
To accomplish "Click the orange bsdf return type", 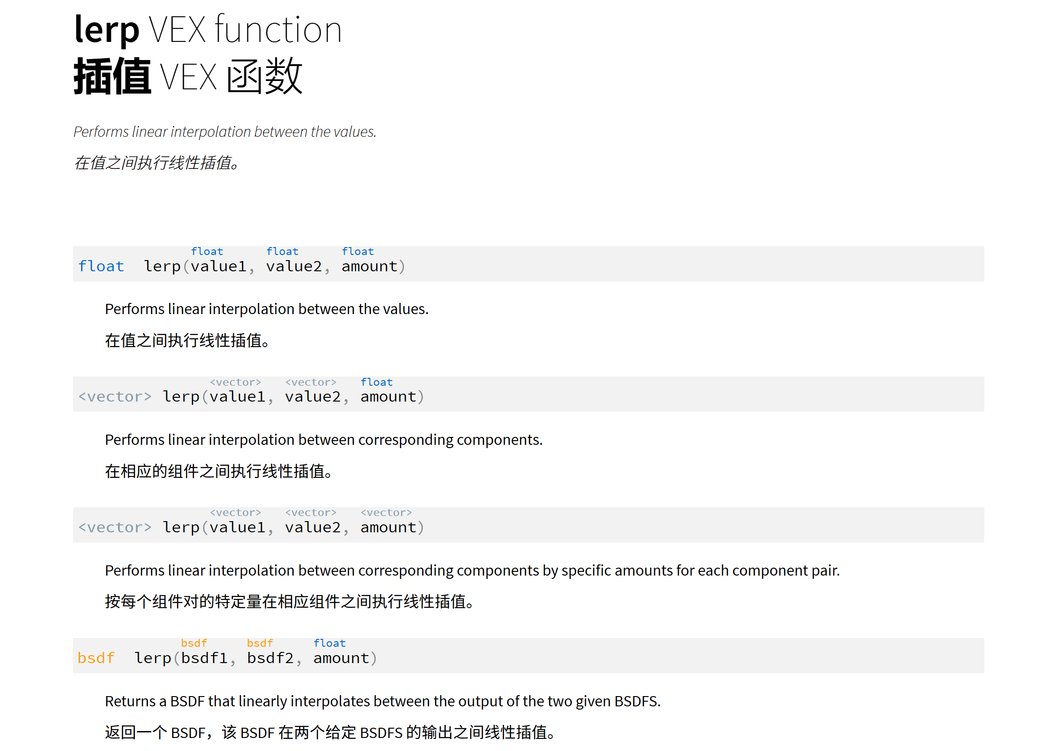I will click(96, 658).
